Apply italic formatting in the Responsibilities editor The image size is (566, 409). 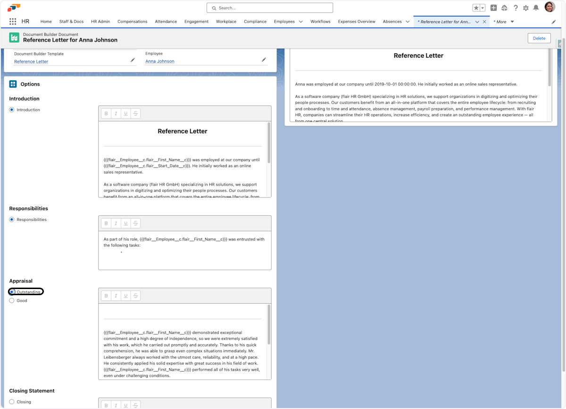point(116,223)
